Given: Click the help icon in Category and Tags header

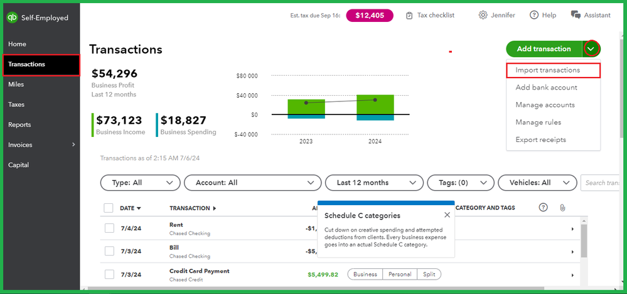Looking at the screenshot, I should click(x=543, y=207).
